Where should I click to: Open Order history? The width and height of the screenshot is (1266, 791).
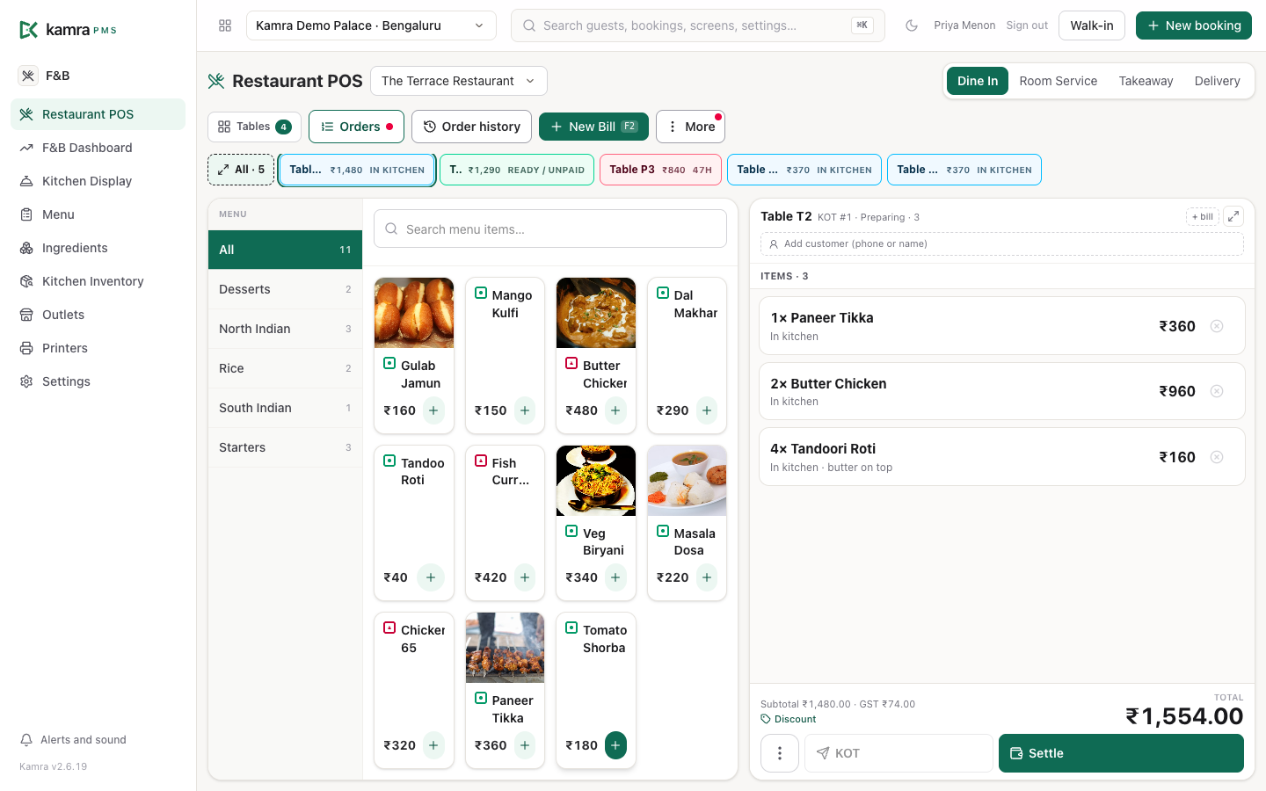471,127
